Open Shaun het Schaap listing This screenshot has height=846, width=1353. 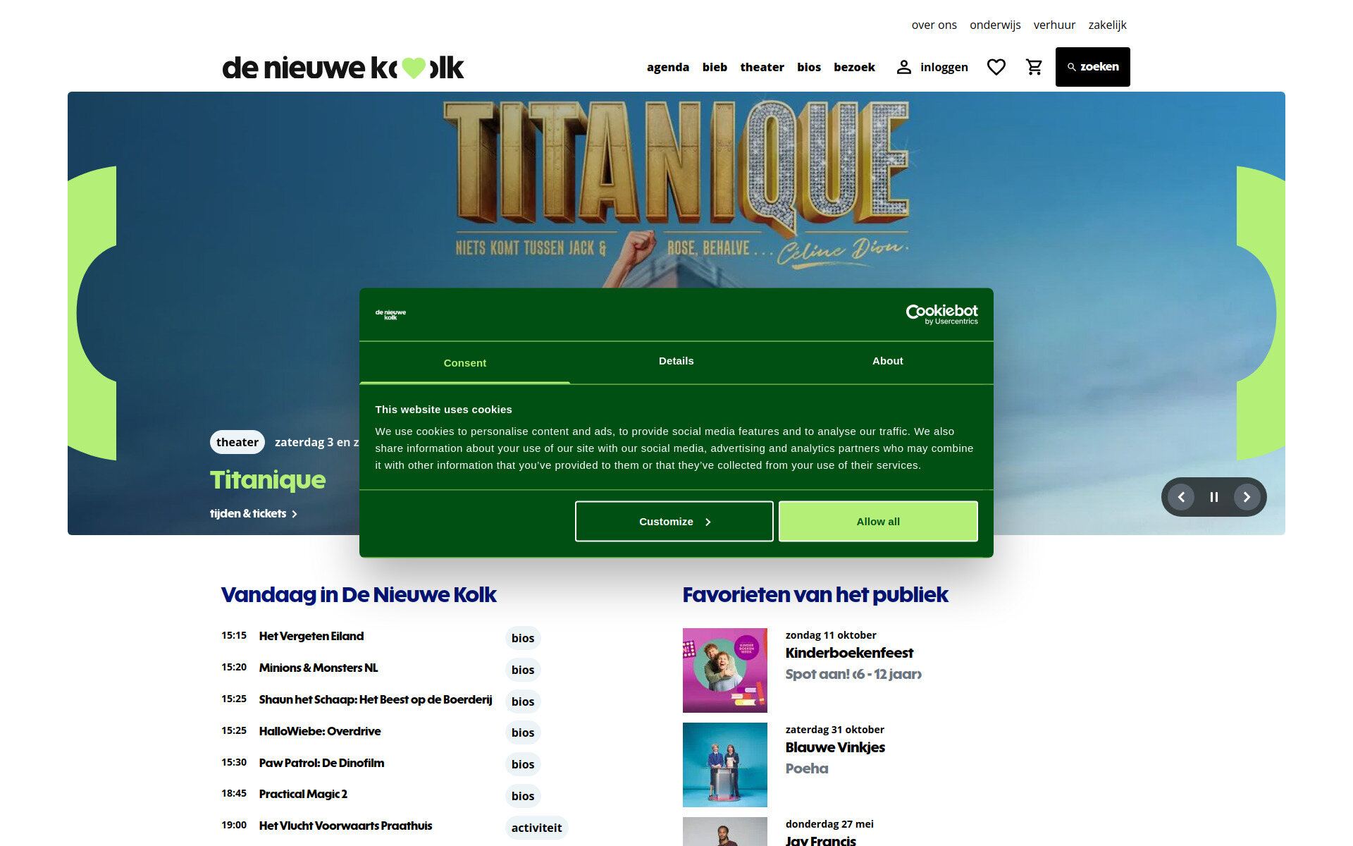pos(376,699)
